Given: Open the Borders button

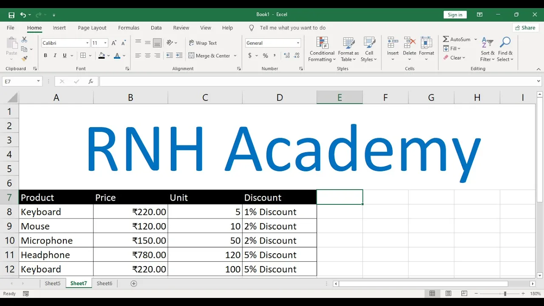Looking at the screenshot, I should tap(83, 56).
